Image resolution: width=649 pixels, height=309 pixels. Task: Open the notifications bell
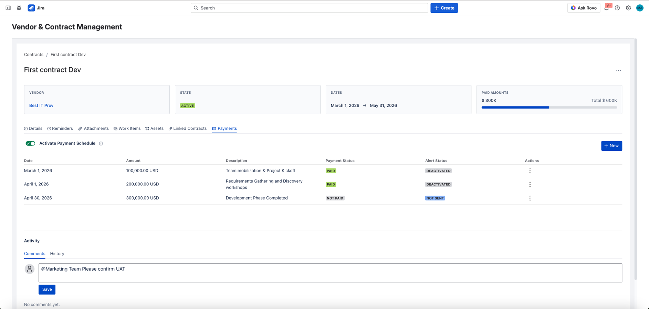click(607, 8)
